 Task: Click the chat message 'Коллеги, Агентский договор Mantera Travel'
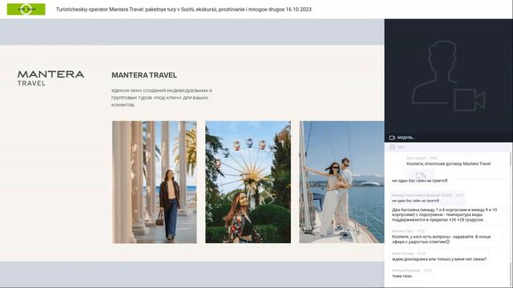tap(448, 164)
